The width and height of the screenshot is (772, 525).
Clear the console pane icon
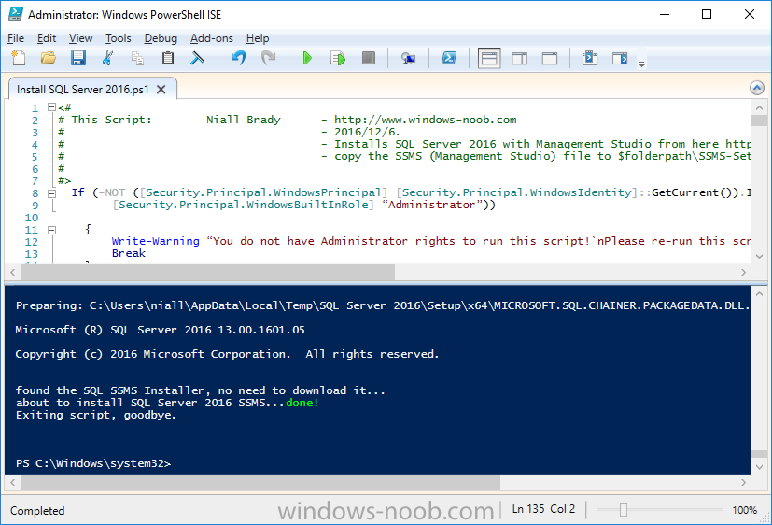coord(197,58)
